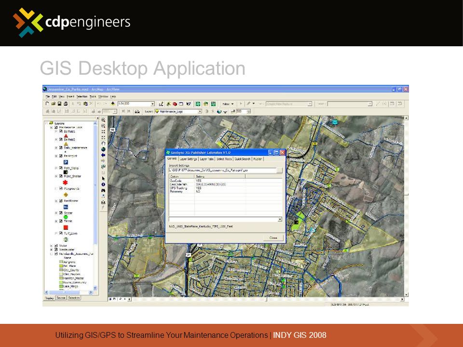Click the globe icon right of Layer dropdown
Image resolution: width=463 pixels, height=347 pixels.
(x=219, y=111)
